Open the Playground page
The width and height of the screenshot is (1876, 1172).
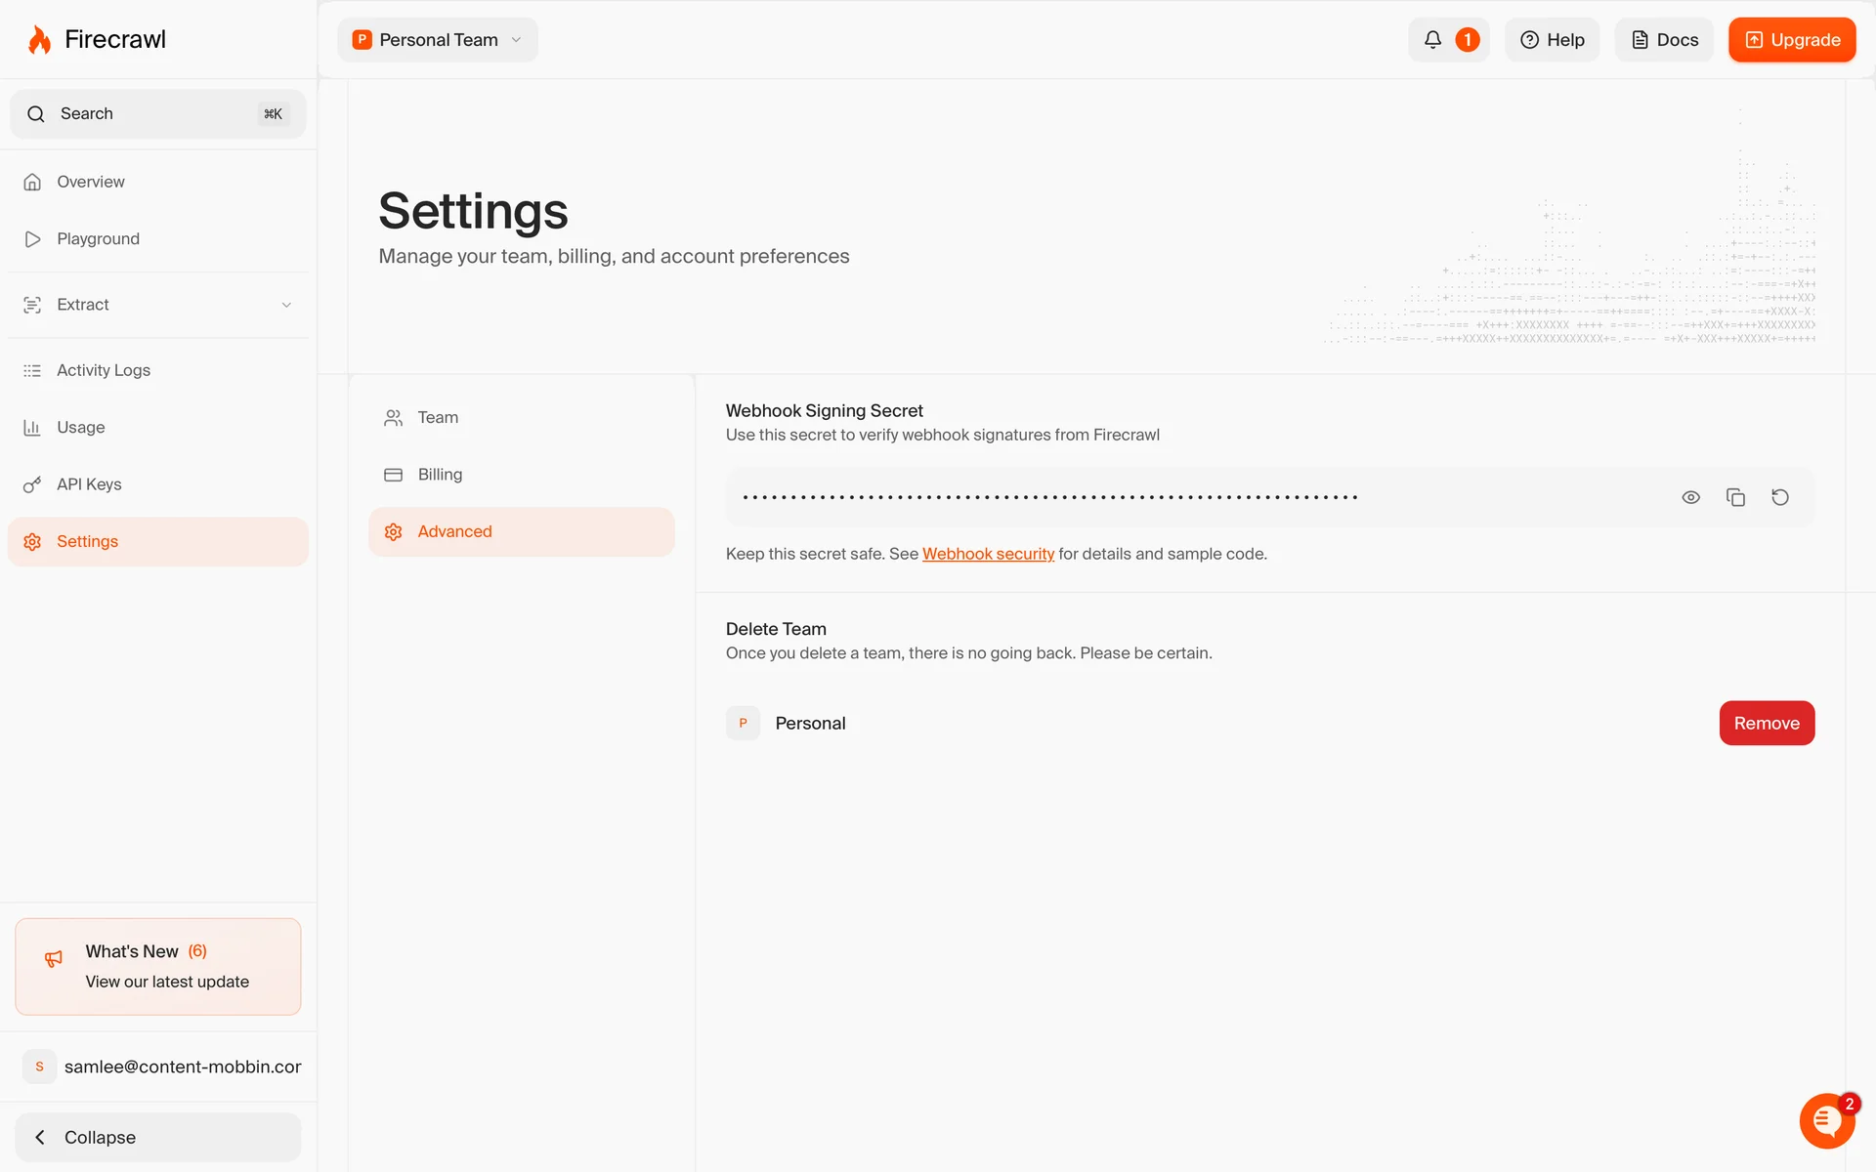(x=98, y=239)
